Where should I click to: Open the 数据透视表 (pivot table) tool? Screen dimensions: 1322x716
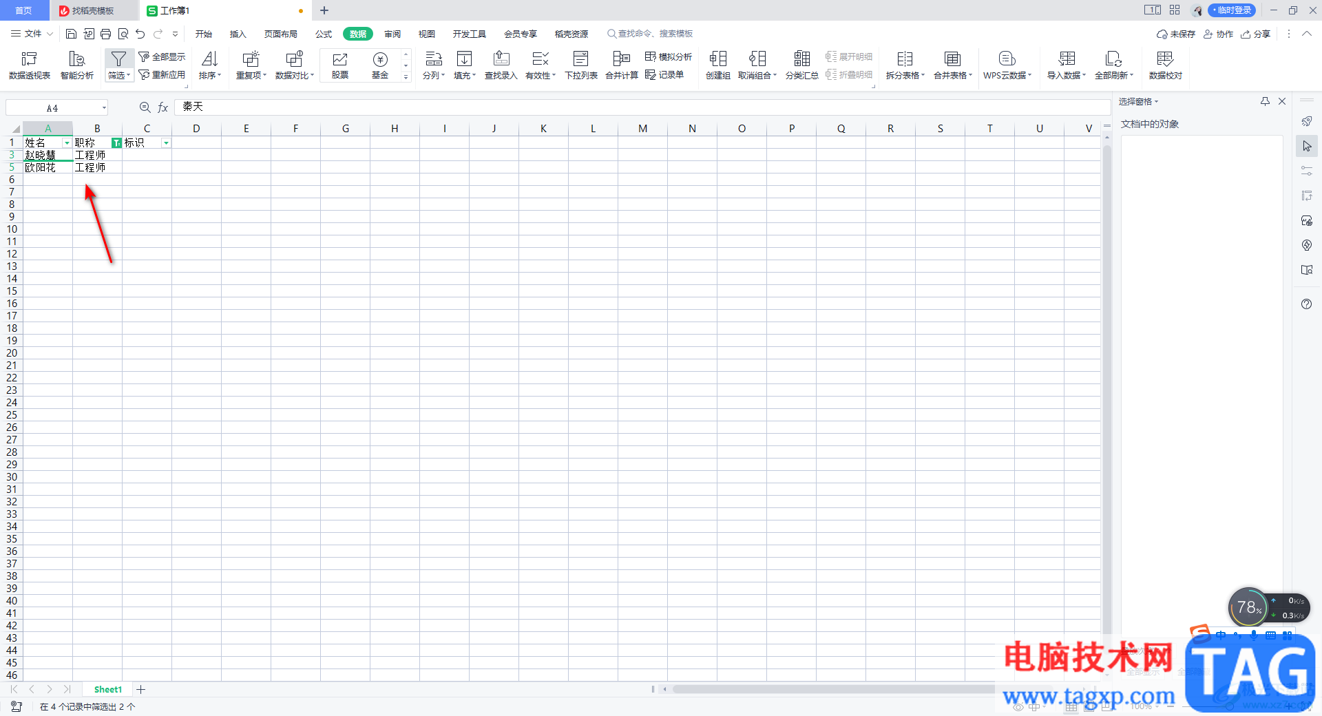30,65
